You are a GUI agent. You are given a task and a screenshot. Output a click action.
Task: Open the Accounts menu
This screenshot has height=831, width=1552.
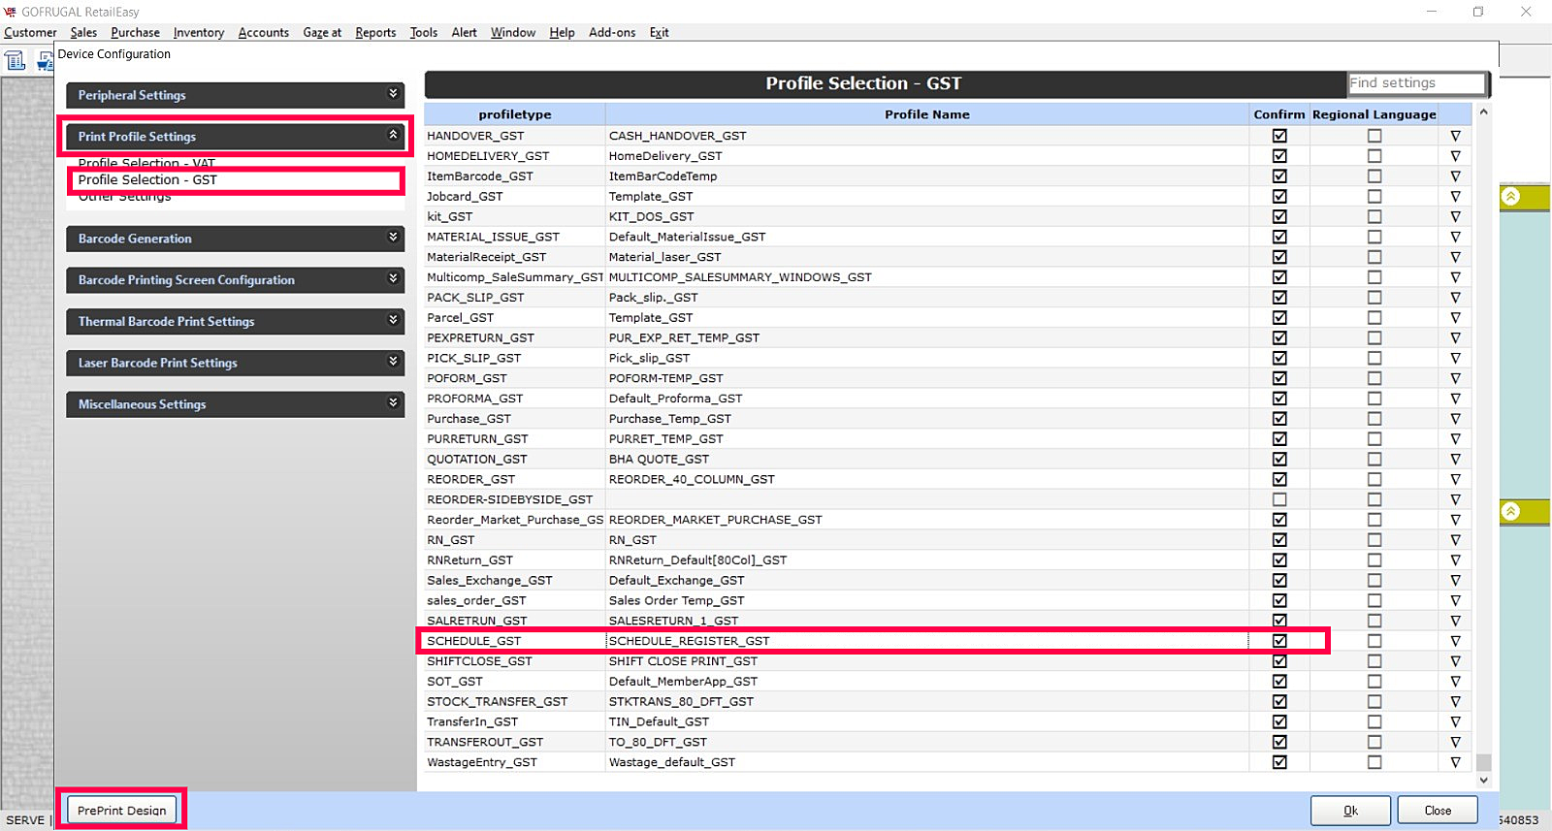coord(264,32)
